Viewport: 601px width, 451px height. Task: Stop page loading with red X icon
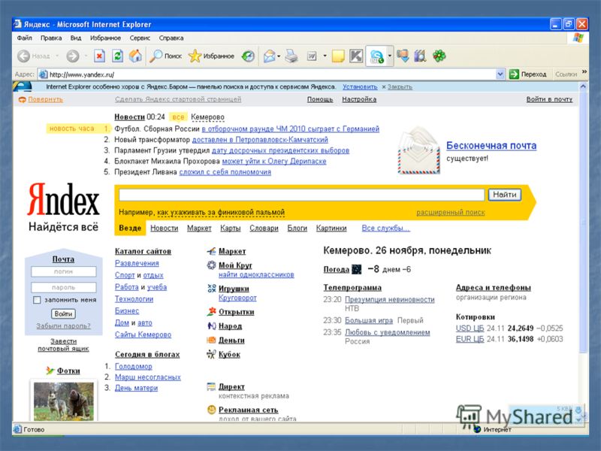coord(99,56)
